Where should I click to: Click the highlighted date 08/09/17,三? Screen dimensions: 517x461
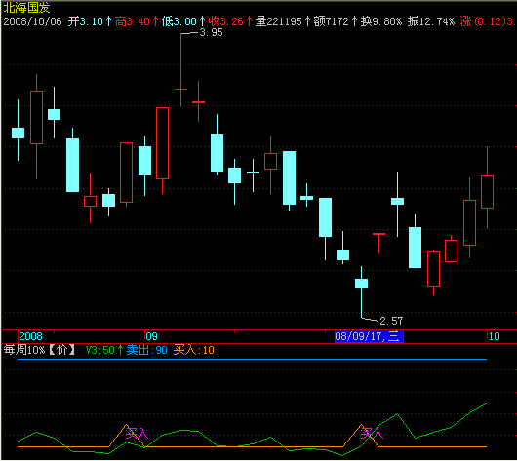[x=369, y=336]
